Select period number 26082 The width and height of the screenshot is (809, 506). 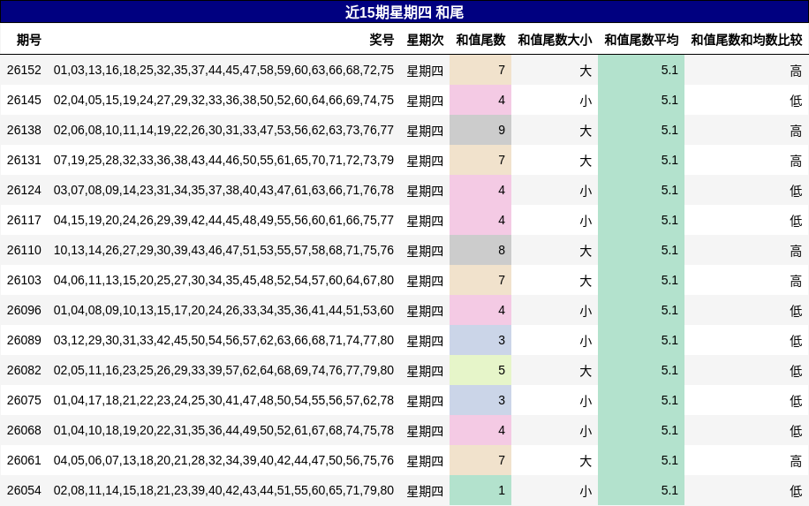coord(24,370)
